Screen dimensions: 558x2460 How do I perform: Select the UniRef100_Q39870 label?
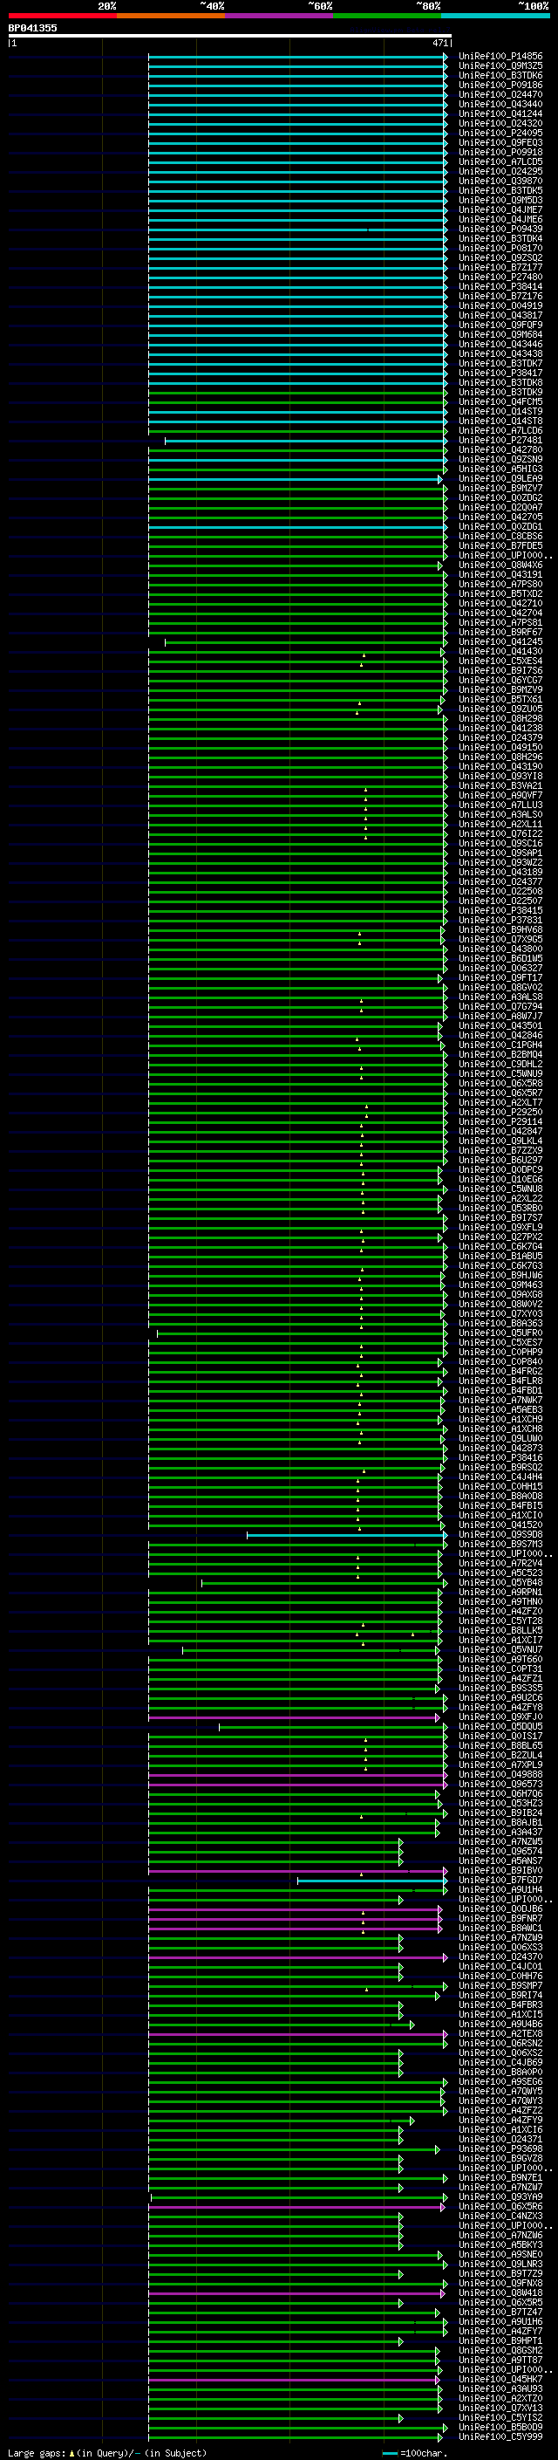point(500,182)
